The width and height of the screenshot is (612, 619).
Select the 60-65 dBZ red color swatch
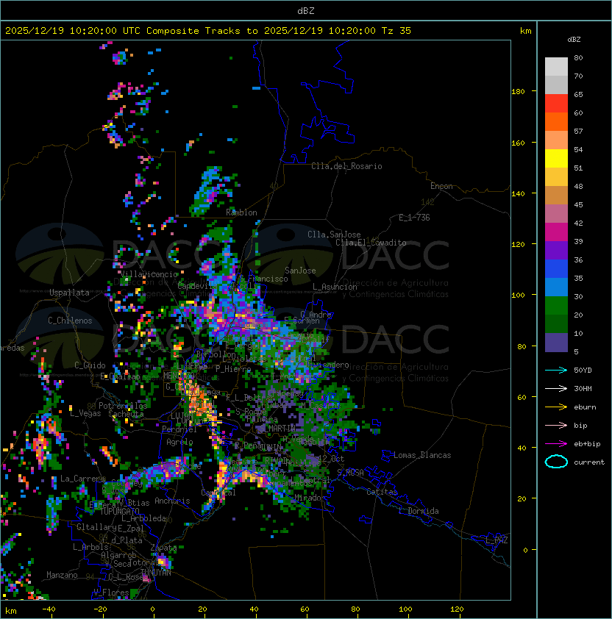point(556,104)
